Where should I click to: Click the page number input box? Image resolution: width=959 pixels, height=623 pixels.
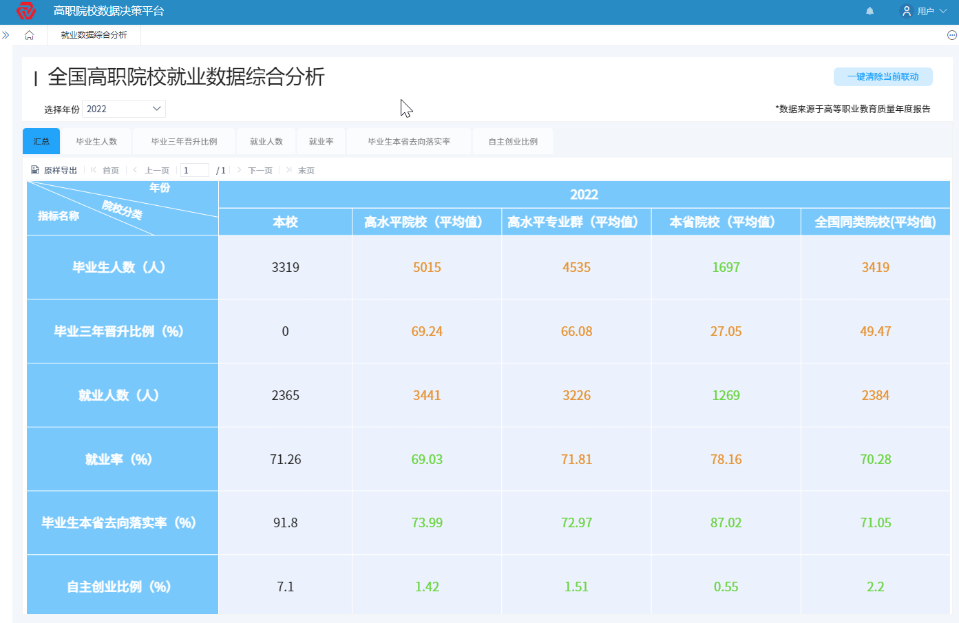click(194, 169)
